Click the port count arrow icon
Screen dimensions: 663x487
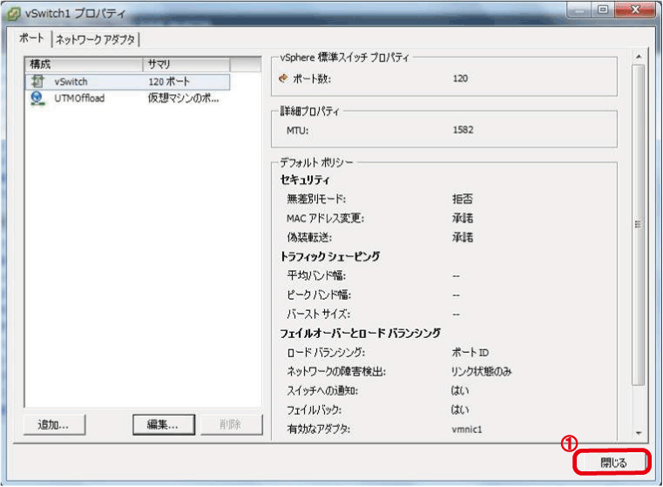283,78
